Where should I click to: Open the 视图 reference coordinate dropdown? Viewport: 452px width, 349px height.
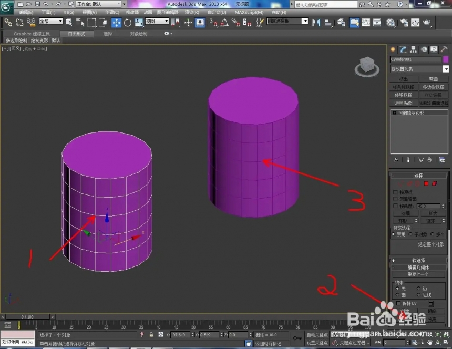point(157,21)
